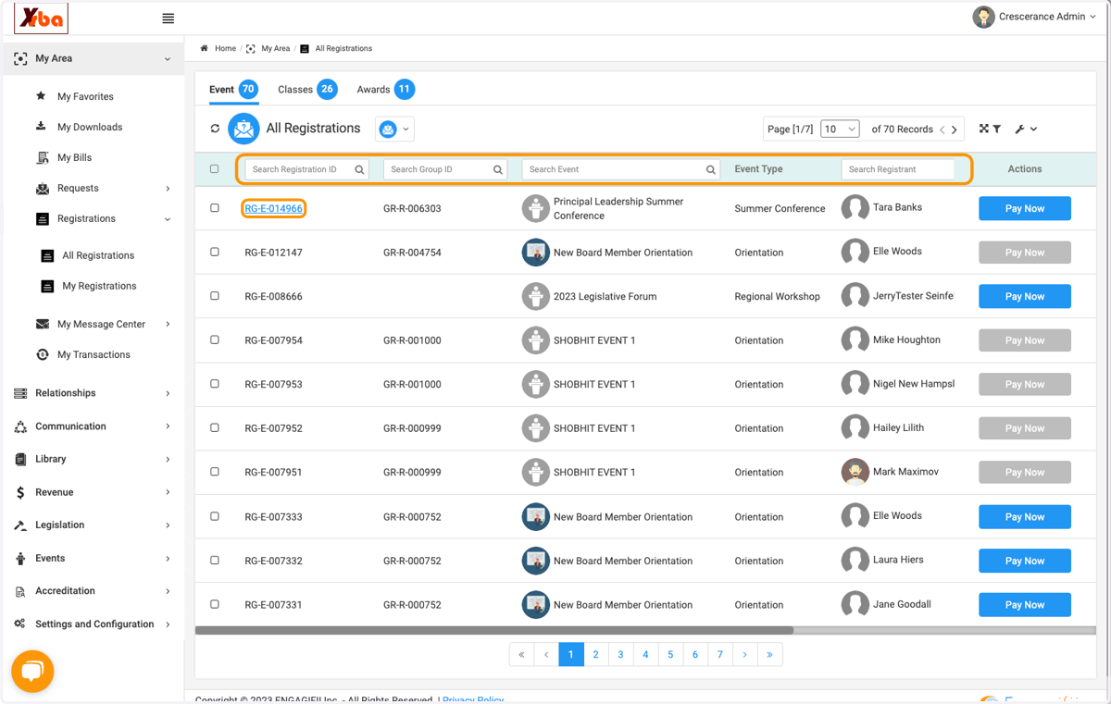This screenshot has height=704, width=1111.
Task: Open My Transactions in sidebar
Action: tap(94, 354)
